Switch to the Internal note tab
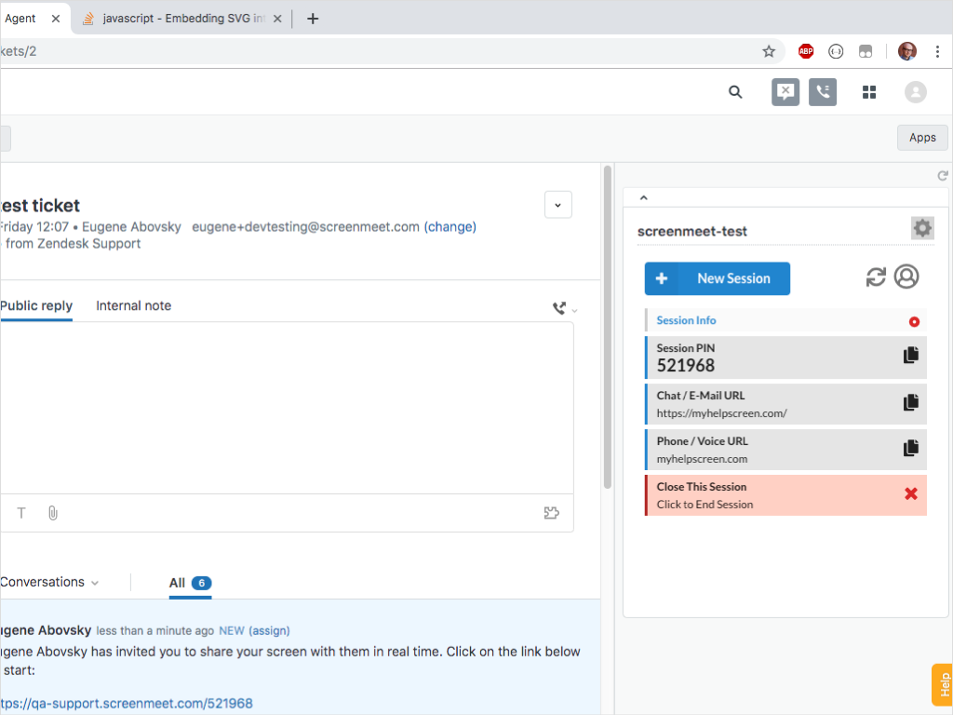Viewport: 953px width, 715px height. click(133, 305)
